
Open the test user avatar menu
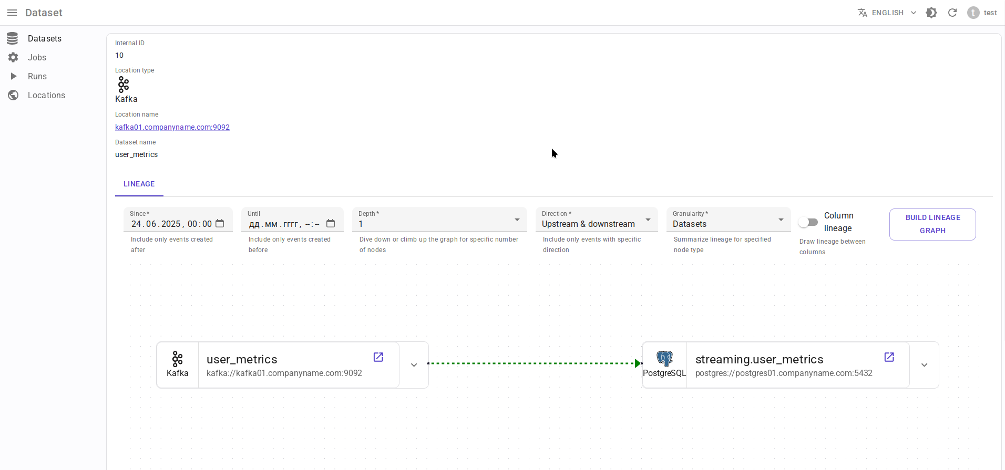pyautogui.click(x=973, y=13)
